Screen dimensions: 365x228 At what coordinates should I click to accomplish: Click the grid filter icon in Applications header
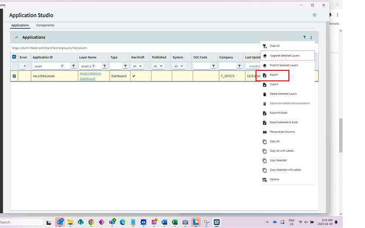click(x=304, y=38)
